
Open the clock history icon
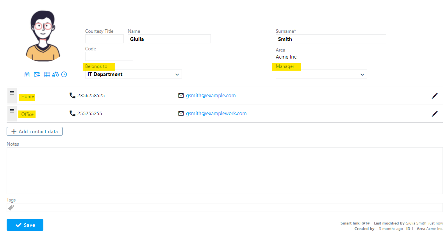(64, 75)
